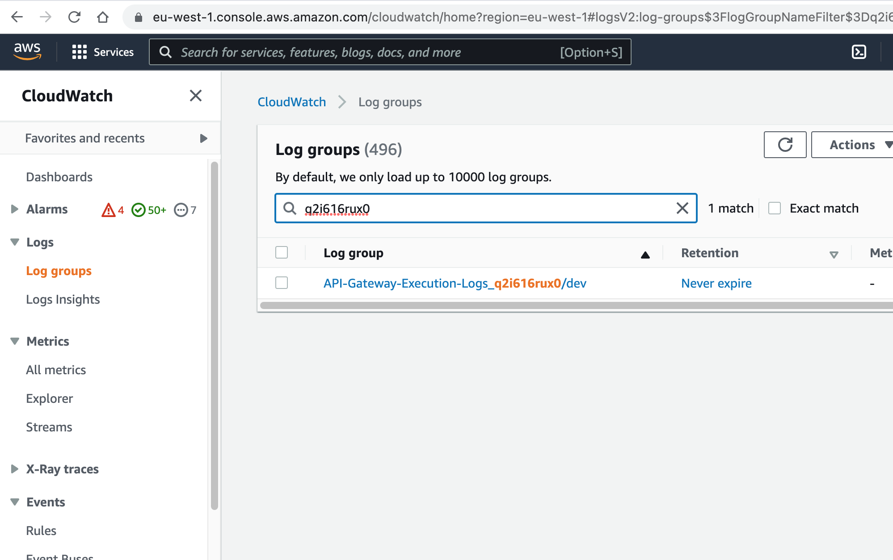Viewport: 893px width, 560px height.
Task: Expand Favorites and recents
Action: pos(203,138)
